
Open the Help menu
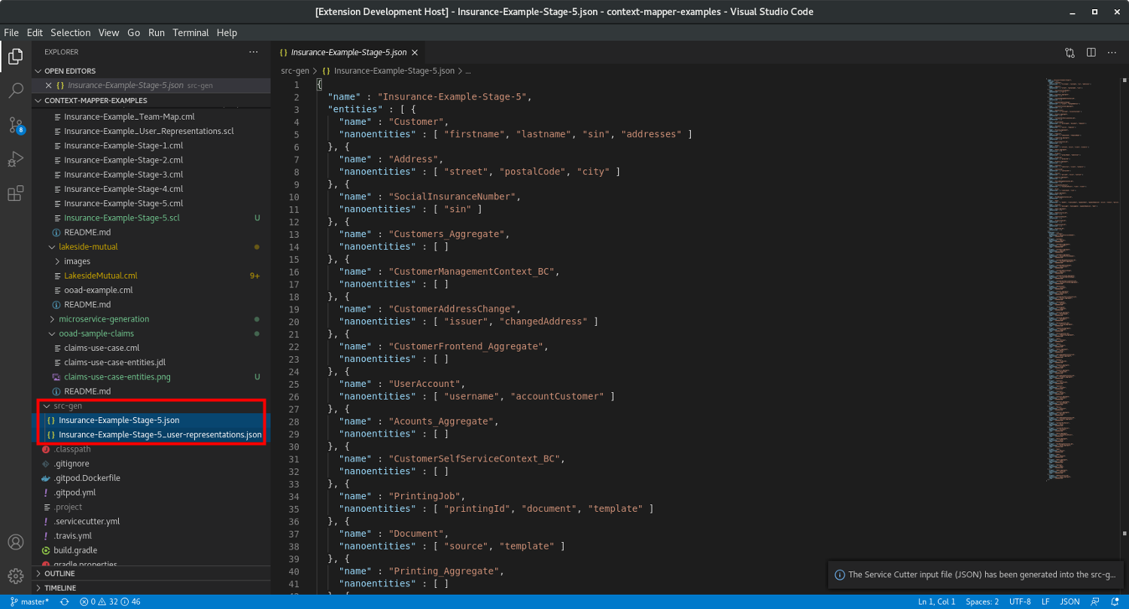point(227,32)
